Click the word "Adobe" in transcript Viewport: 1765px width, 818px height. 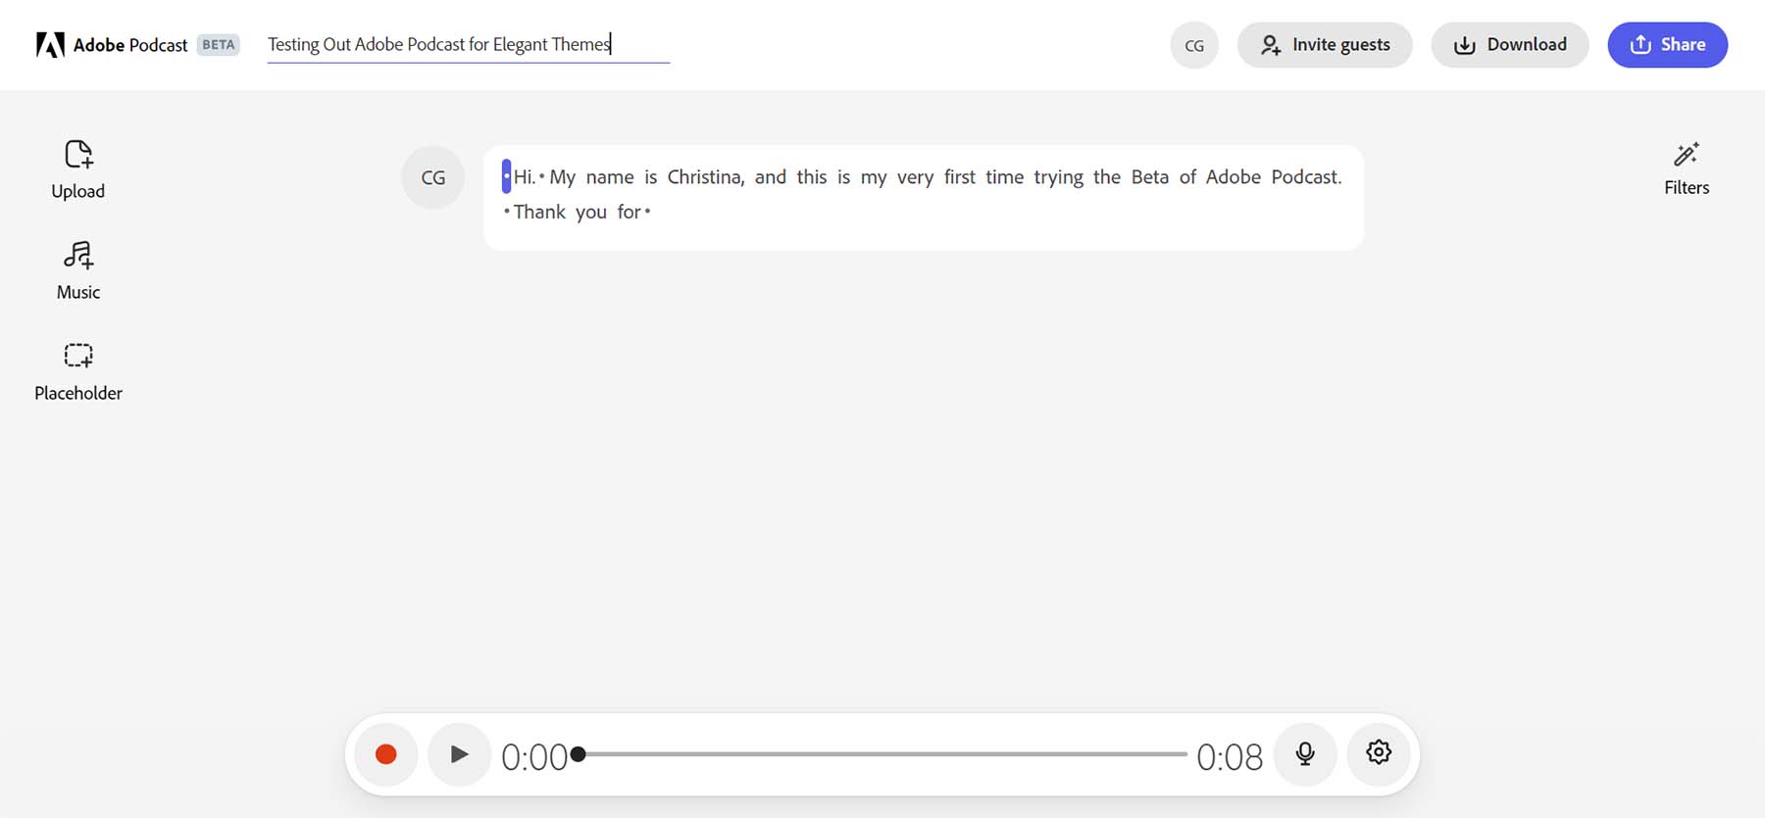coord(1234,177)
